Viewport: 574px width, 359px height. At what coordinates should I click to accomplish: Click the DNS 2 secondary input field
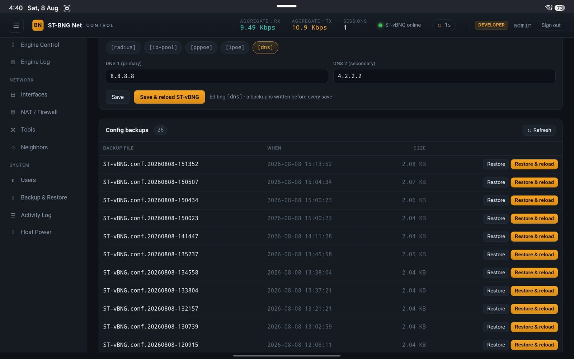(444, 76)
